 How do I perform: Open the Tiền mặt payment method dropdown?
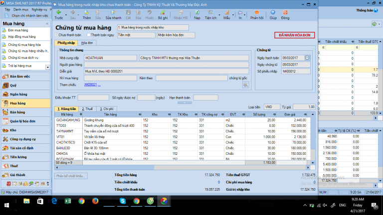click(136, 35)
